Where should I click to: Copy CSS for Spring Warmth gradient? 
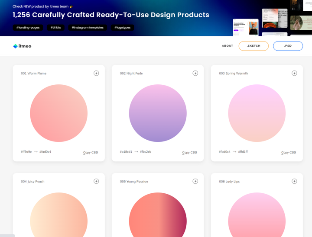point(289,152)
